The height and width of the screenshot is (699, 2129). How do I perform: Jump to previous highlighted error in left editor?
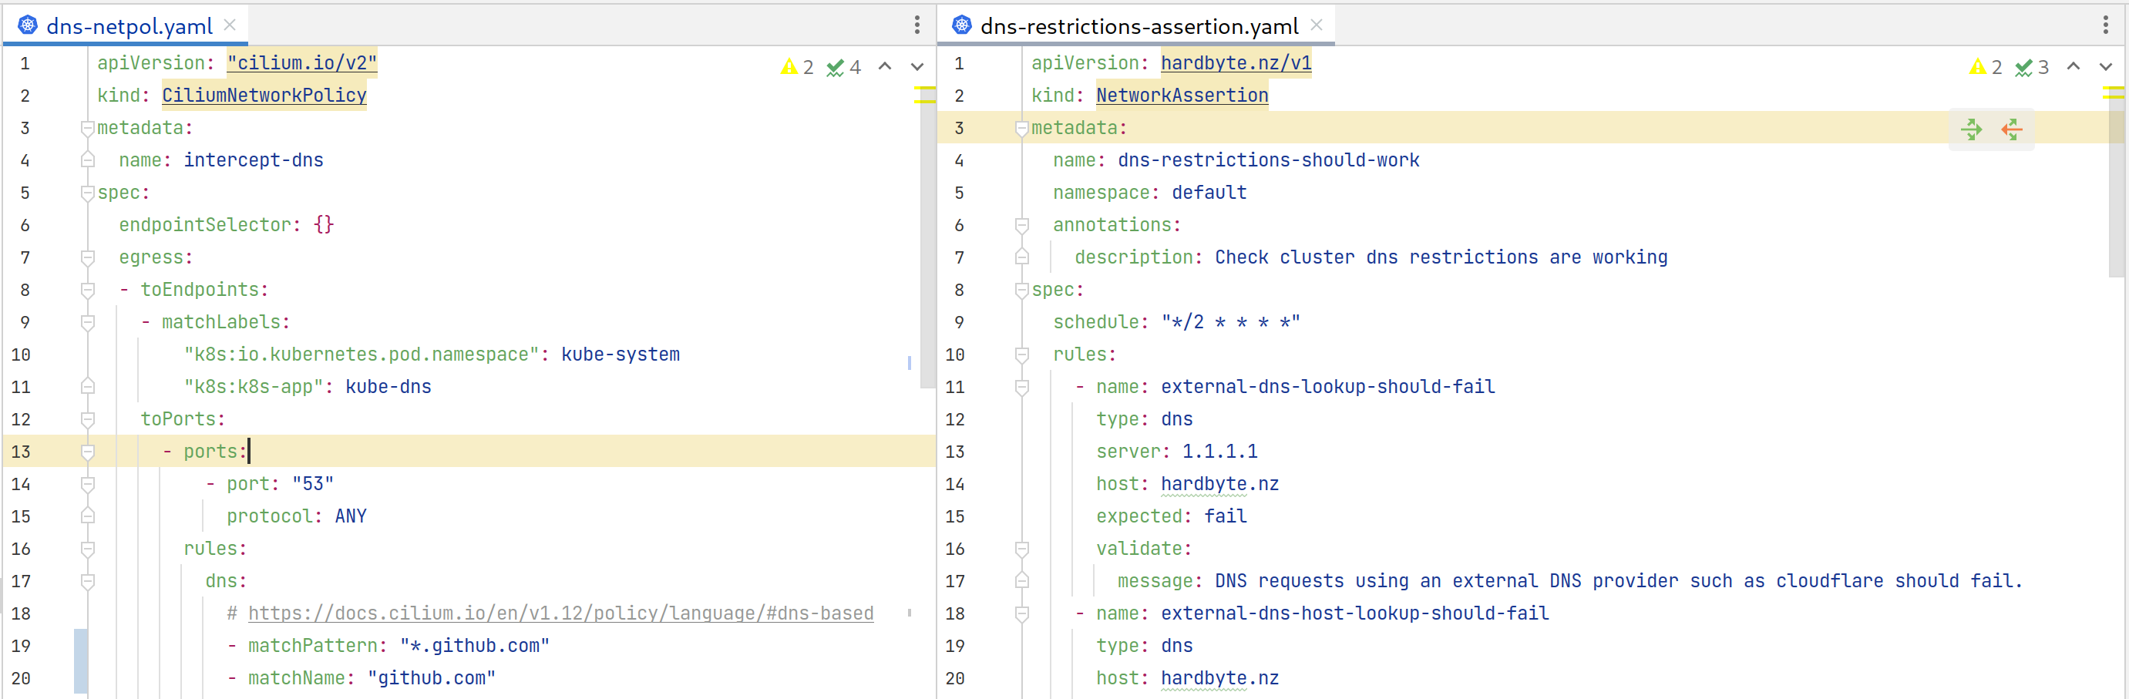884,67
